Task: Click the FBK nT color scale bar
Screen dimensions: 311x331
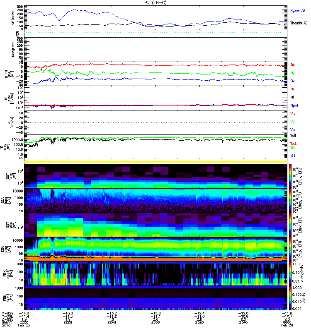Action: tap(290, 298)
